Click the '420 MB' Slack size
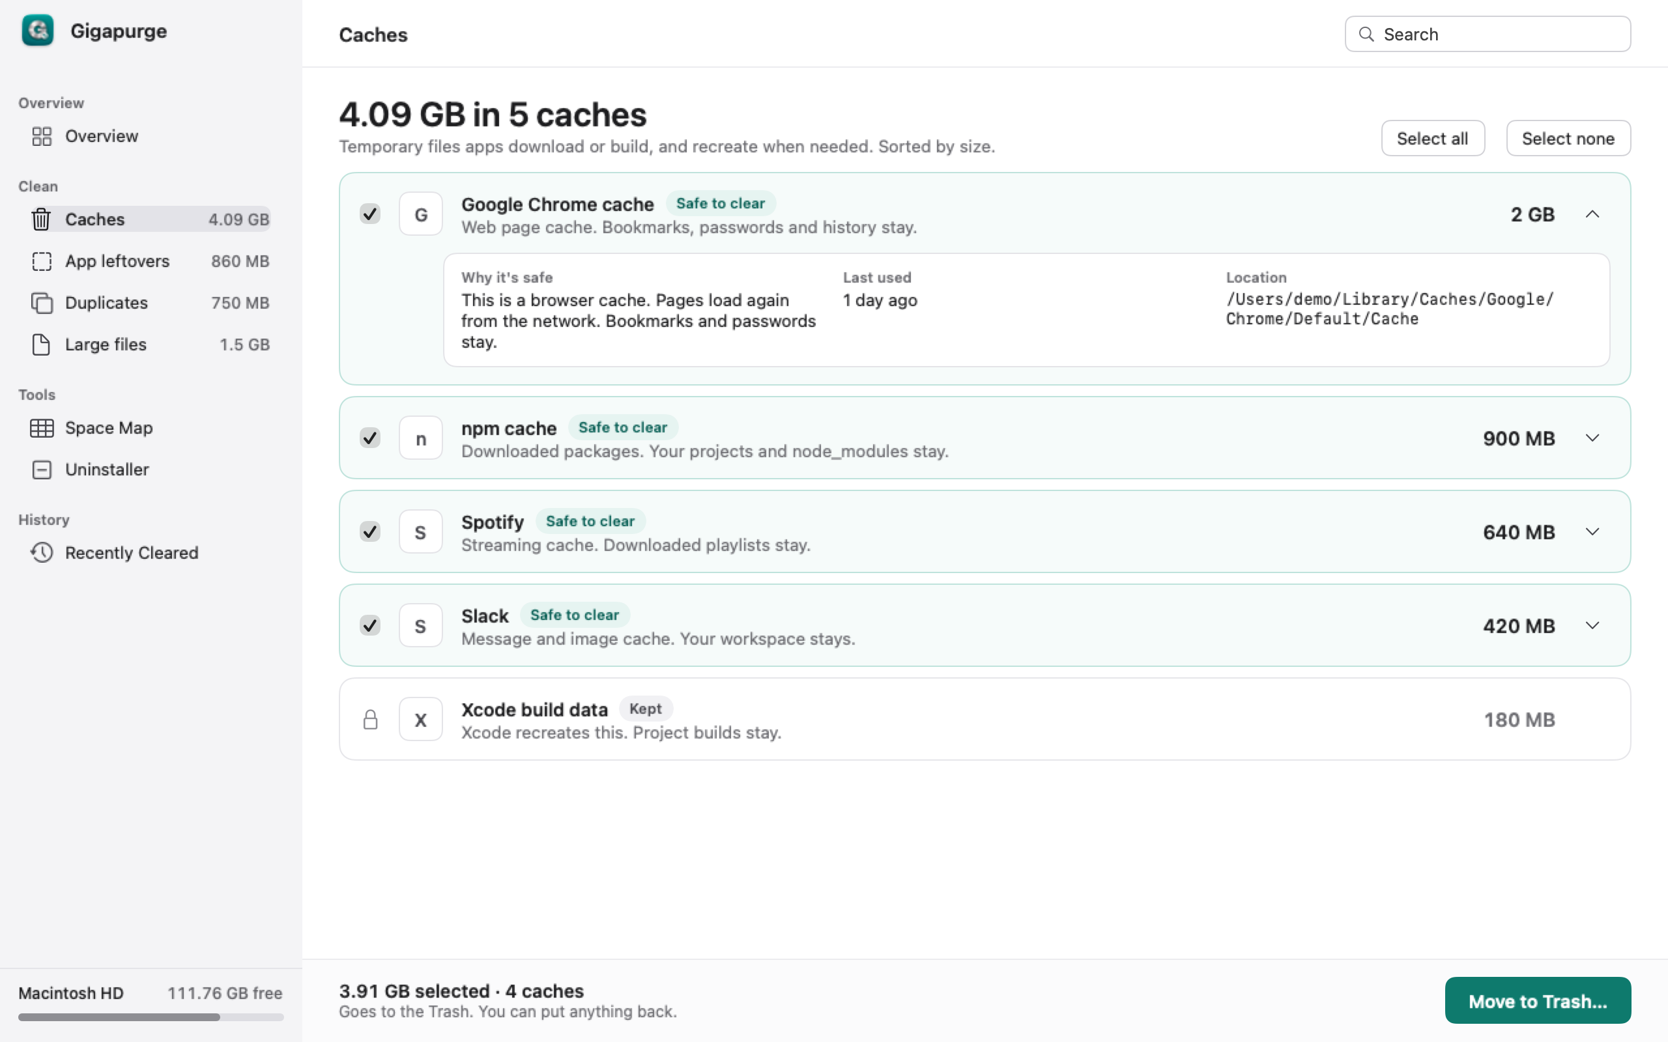The height and width of the screenshot is (1042, 1668). pos(1518,626)
